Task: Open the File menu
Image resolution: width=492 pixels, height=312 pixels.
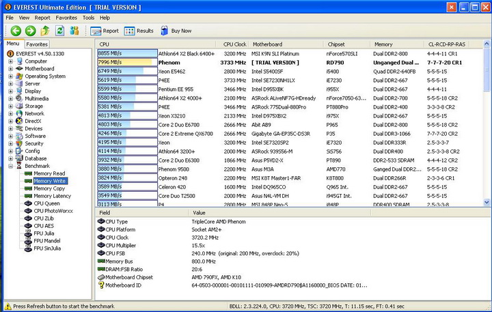Action: point(10,18)
